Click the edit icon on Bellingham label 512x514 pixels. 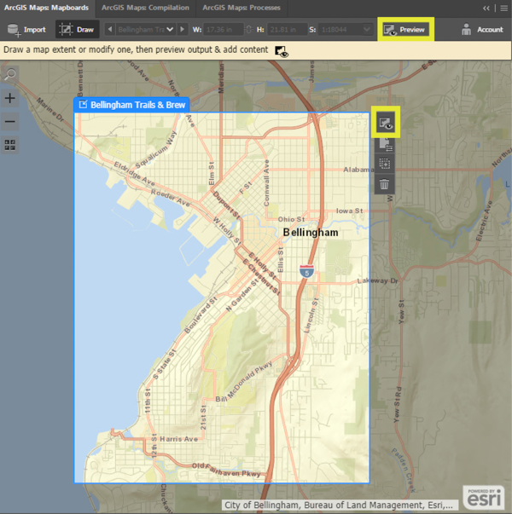(83, 105)
